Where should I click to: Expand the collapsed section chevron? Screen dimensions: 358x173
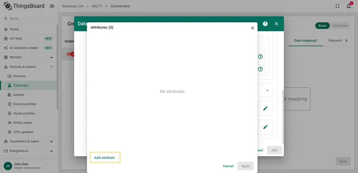(268, 90)
